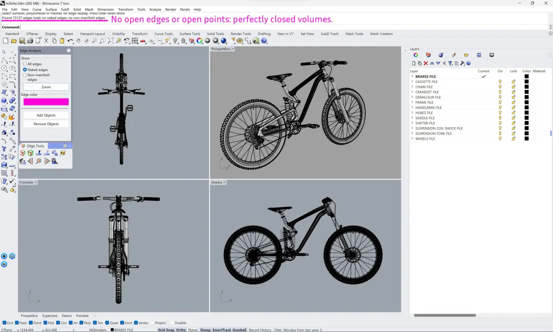Turn off CHAIN FILE layer light bulb
Viewport: 553px width, 332px height.
[x=500, y=87]
